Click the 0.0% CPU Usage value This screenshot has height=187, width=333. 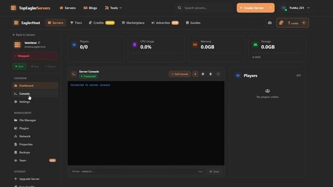pos(146,47)
